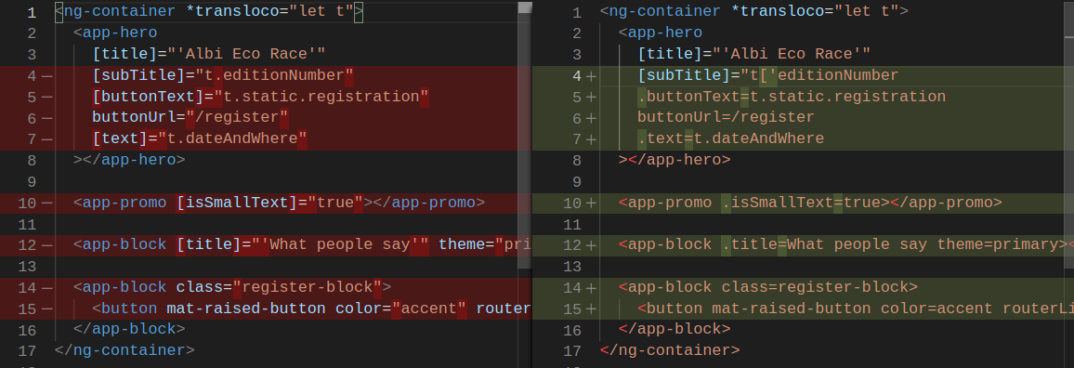Screen dimensions: 1074x368
Task: Click line number 12 in the left pane gutter
Action: coord(27,244)
